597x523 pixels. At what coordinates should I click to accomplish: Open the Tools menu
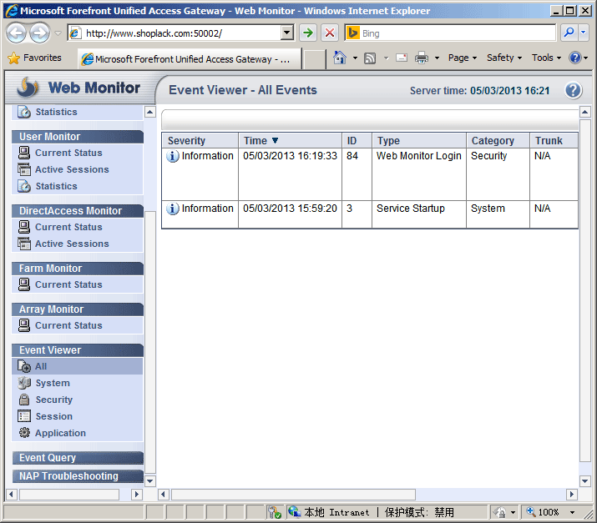pyautogui.click(x=546, y=58)
